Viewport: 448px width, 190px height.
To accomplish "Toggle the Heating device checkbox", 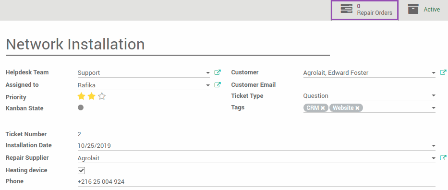I will point(82,171).
